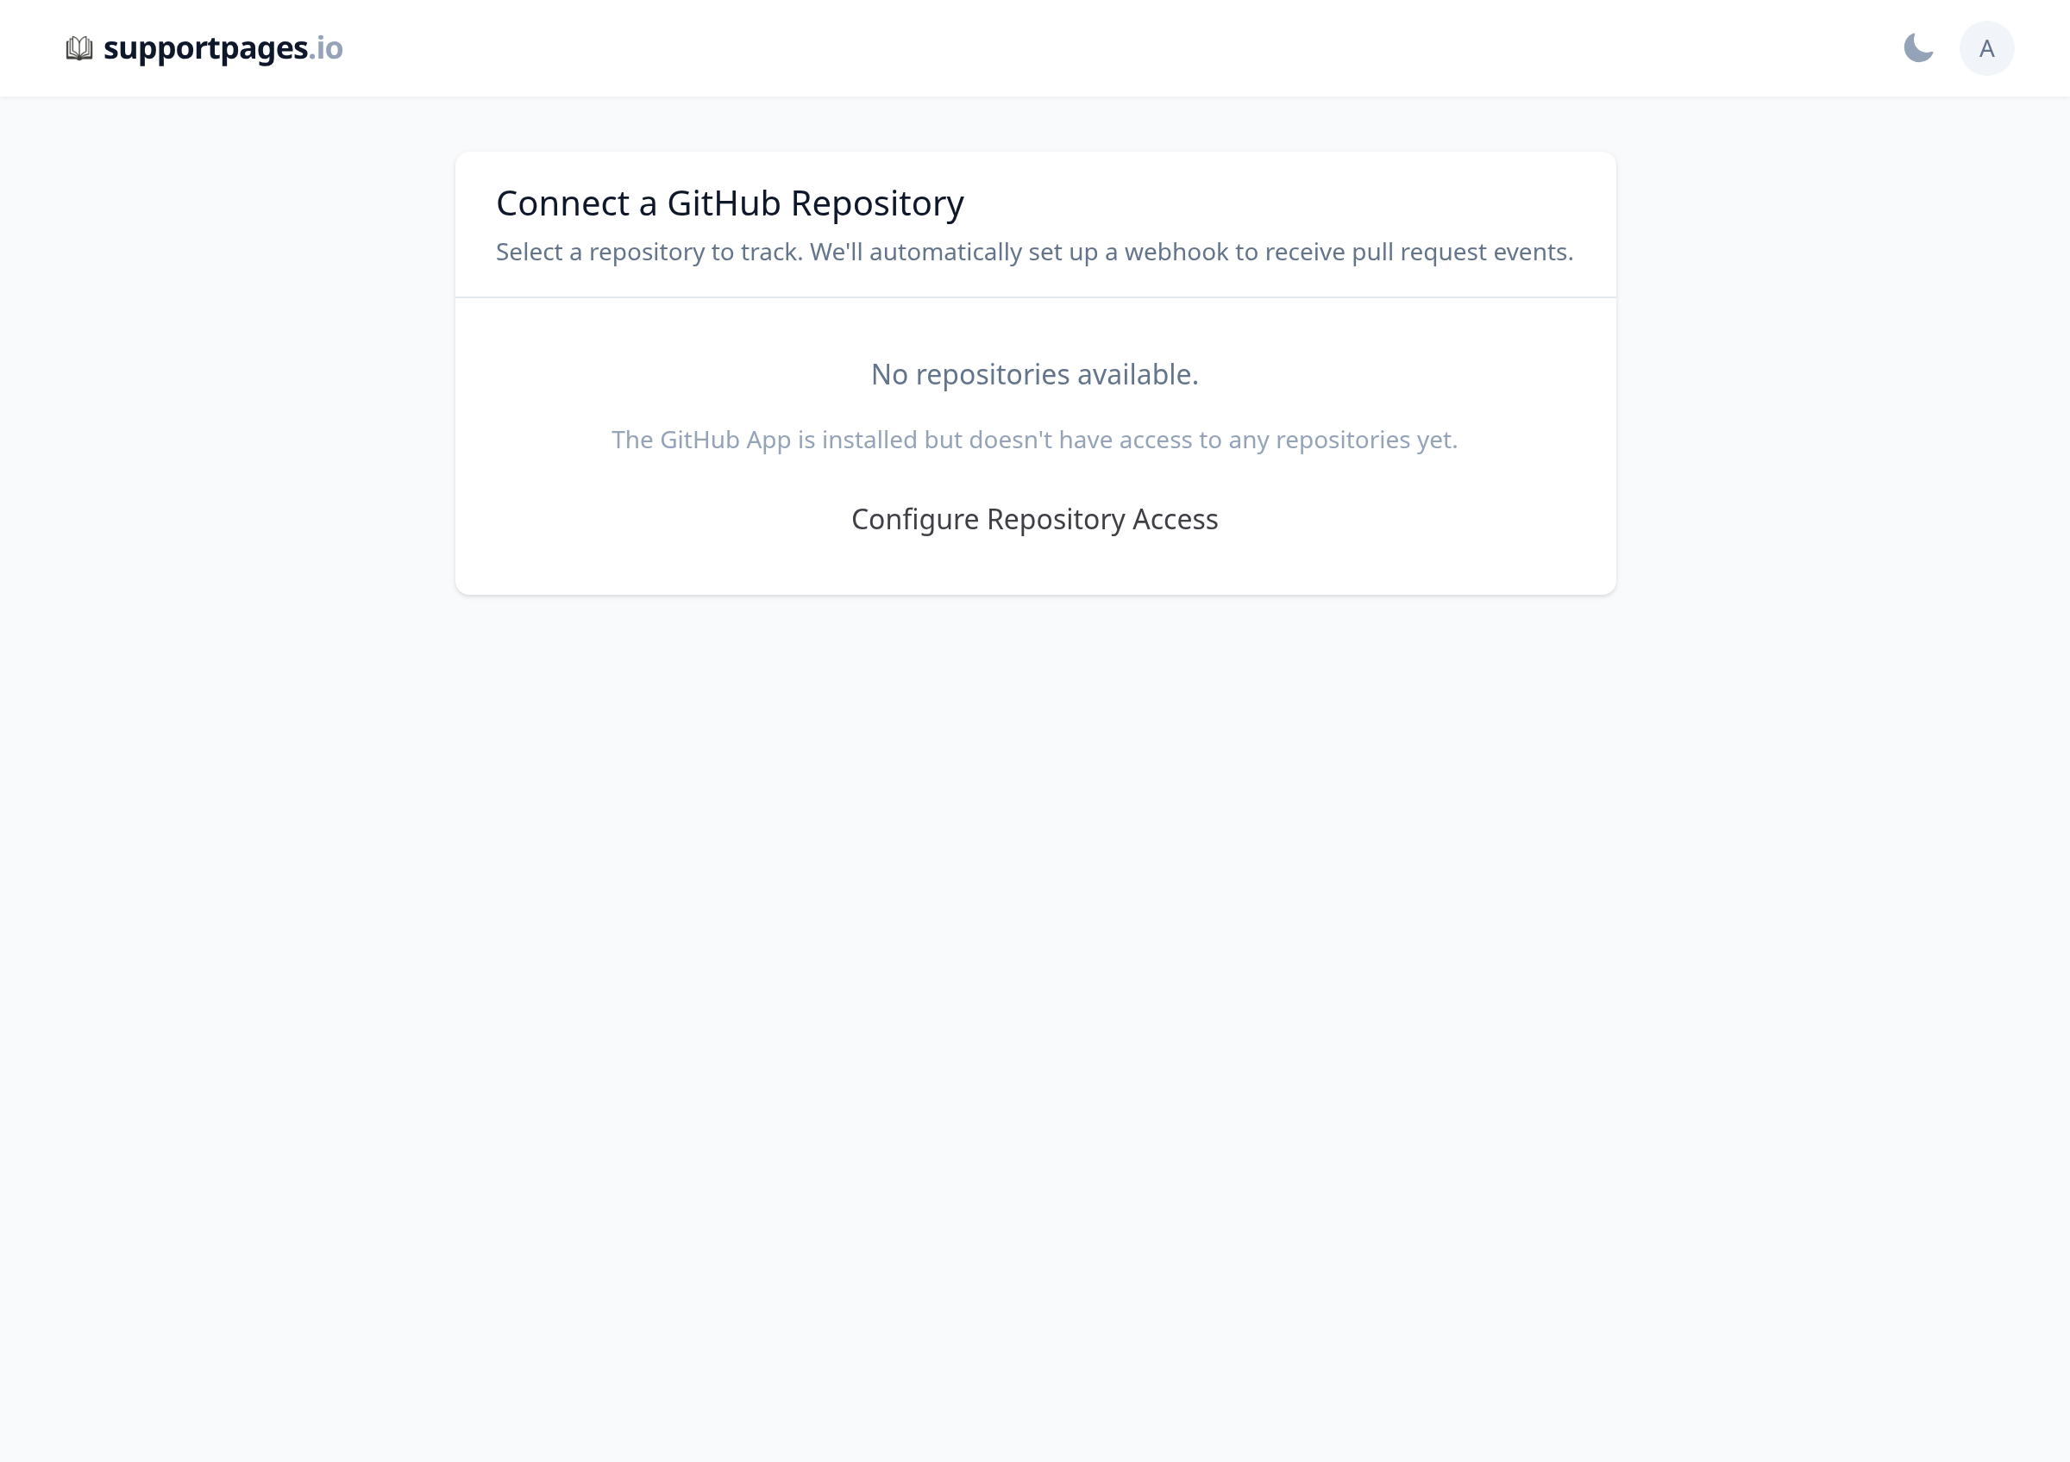Click Configure Repository Access

click(1034, 519)
